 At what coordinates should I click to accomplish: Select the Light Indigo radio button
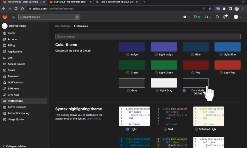(156, 54)
